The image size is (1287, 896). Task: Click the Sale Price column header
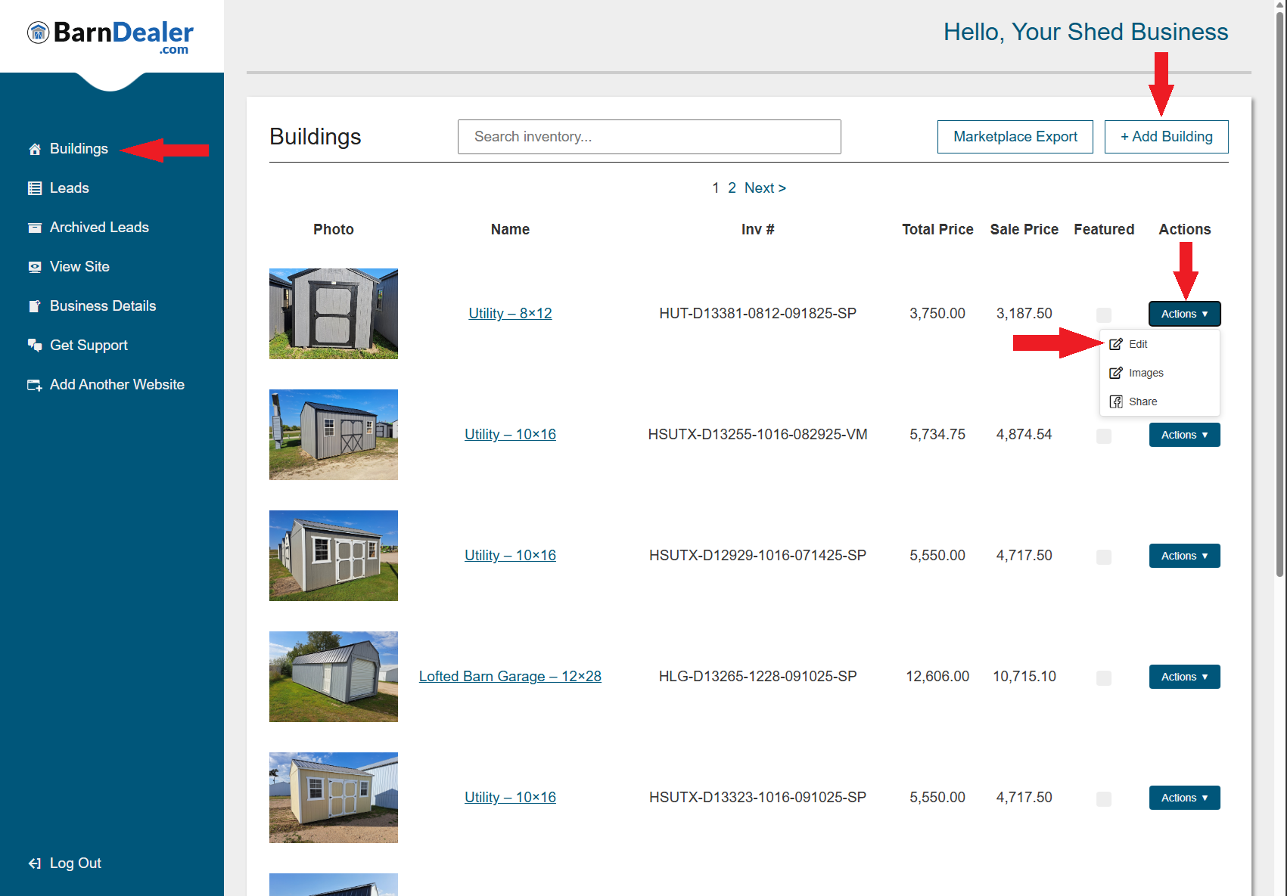point(1024,230)
